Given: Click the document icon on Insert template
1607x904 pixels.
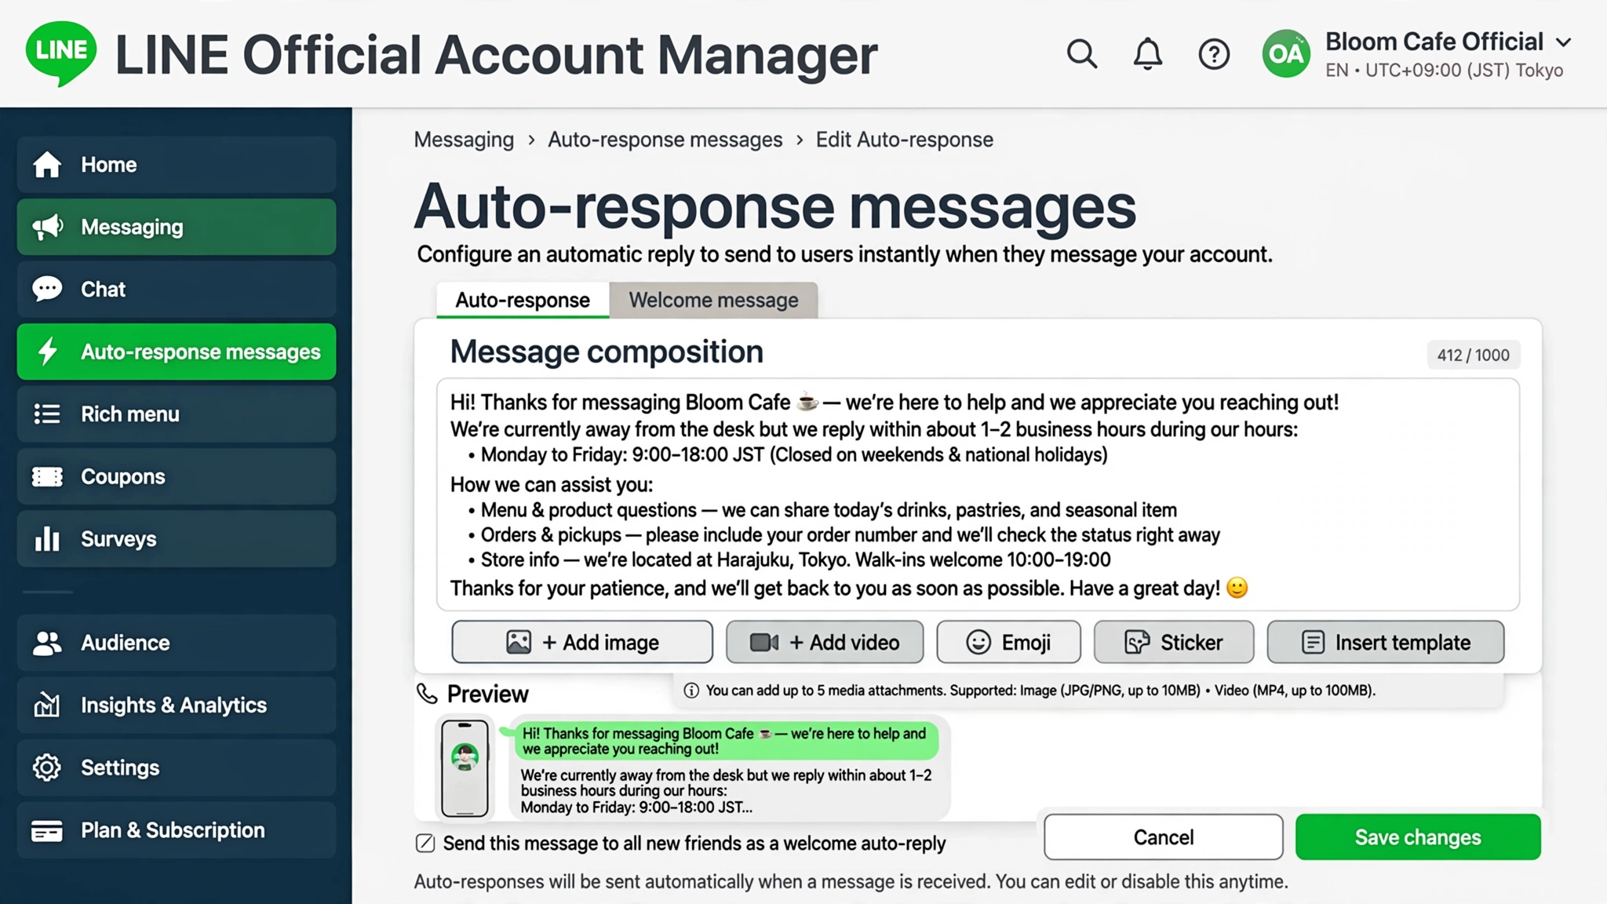Looking at the screenshot, I should (1314, 643).
